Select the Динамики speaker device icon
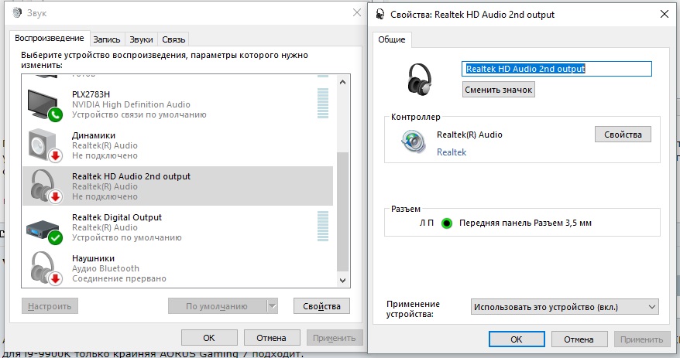This screenshot has height=358, width=680. [45, 146]
